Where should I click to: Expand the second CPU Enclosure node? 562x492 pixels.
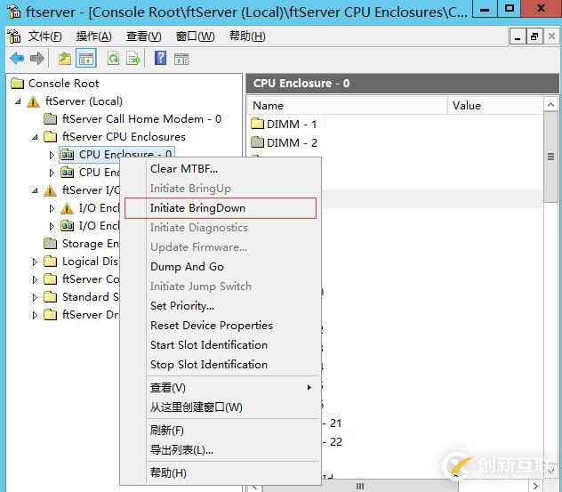52,173
